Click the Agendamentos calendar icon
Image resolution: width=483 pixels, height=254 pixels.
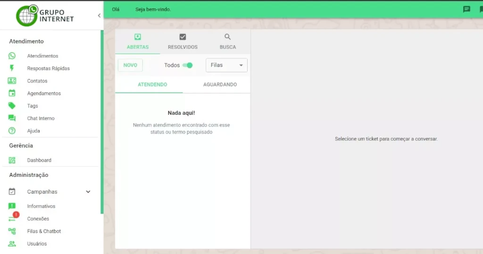coord(12,93)
